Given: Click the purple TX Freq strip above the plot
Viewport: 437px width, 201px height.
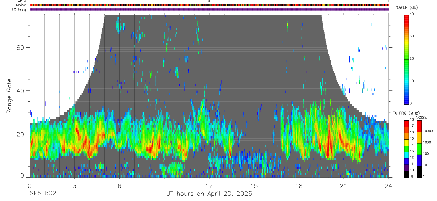Looking at the screenshot, I should click(x=209, y=9).
